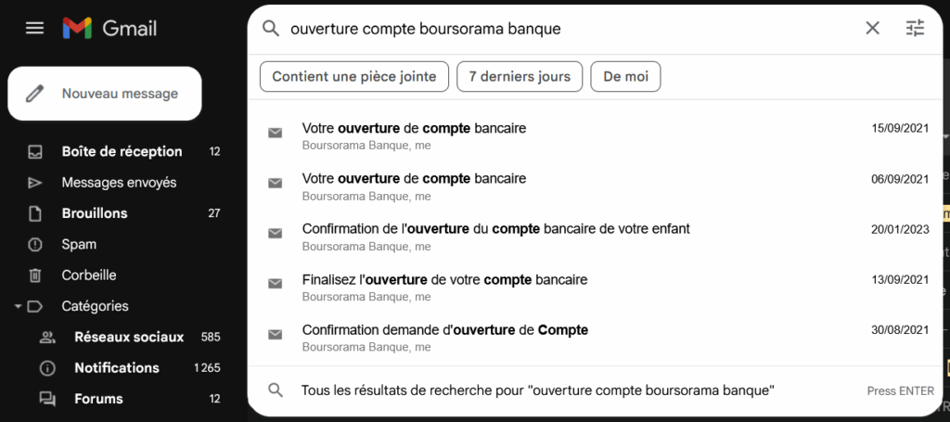Open the main menu hamburger icon

[x=34, y=28]
